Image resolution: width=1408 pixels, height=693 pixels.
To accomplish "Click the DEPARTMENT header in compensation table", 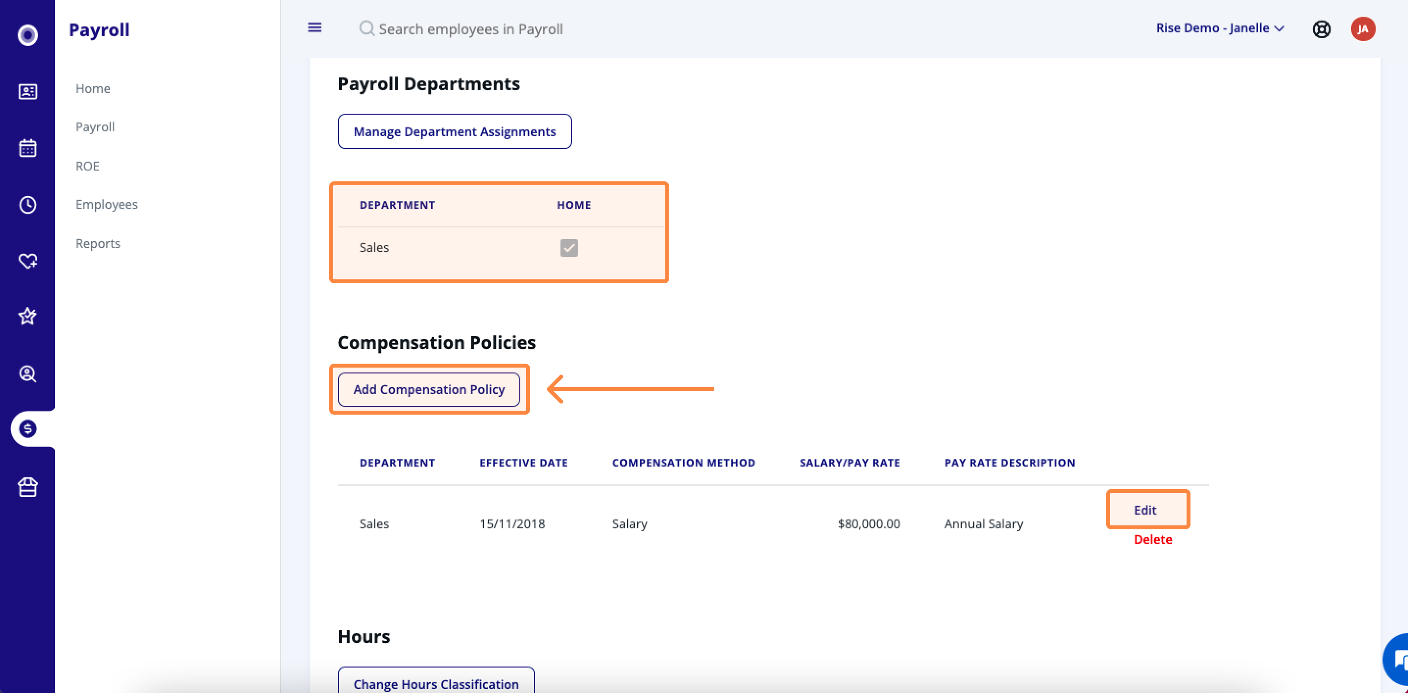I will point(397,463).
